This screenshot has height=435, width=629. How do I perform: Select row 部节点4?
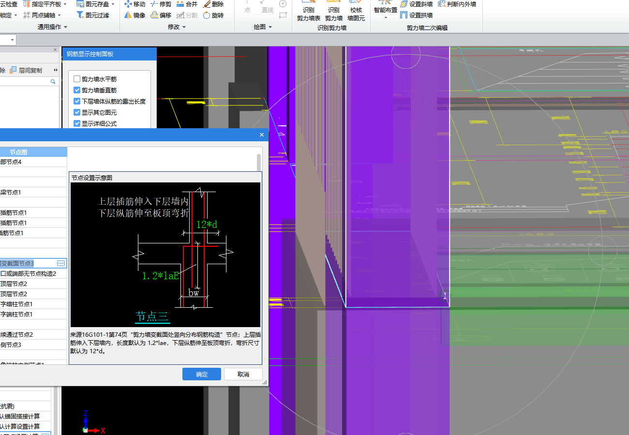coord(33,162)
